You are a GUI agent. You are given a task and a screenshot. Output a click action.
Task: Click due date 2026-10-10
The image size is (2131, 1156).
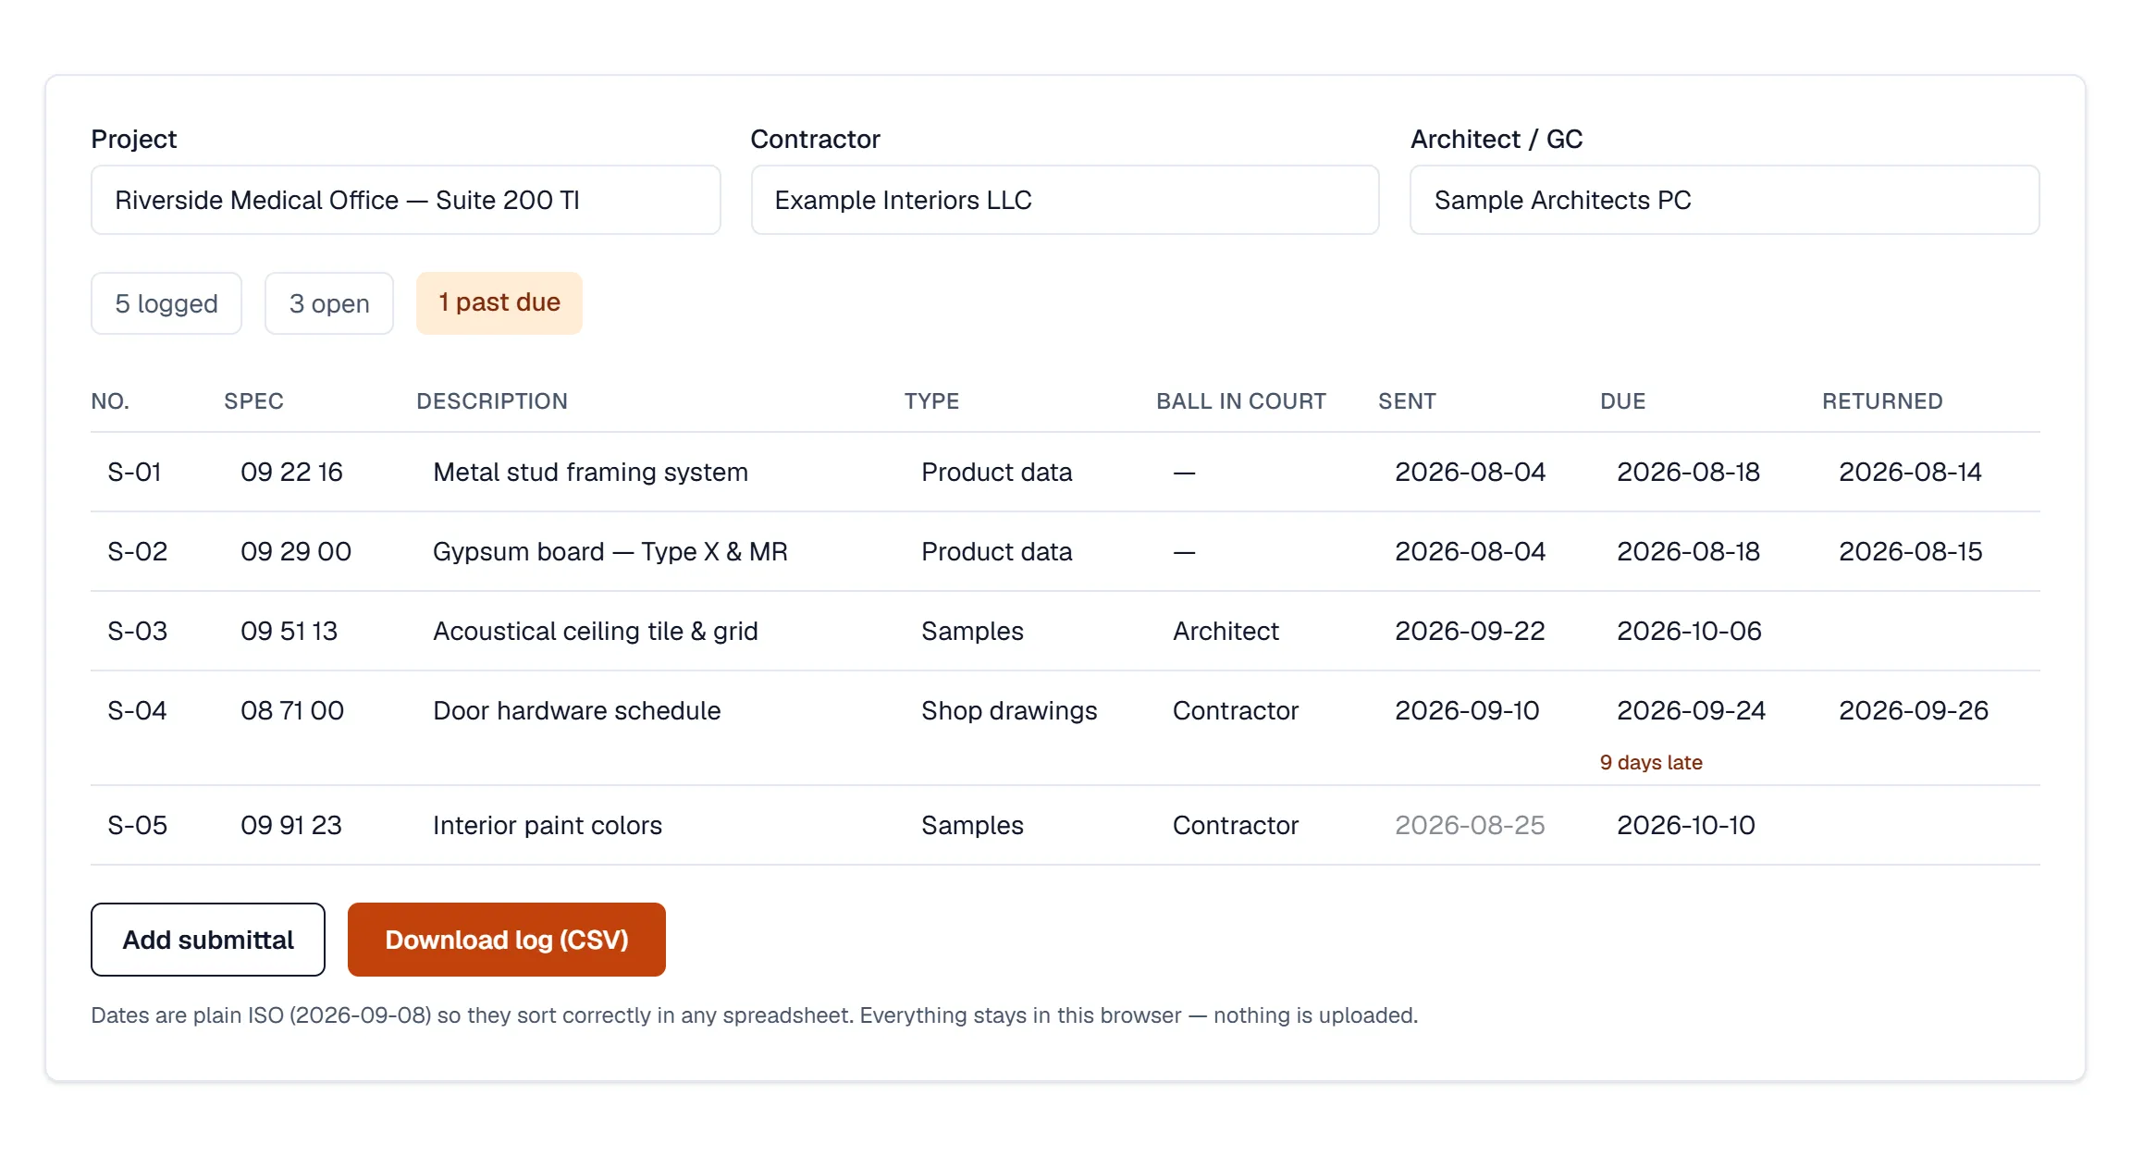tap(1685, 825)
